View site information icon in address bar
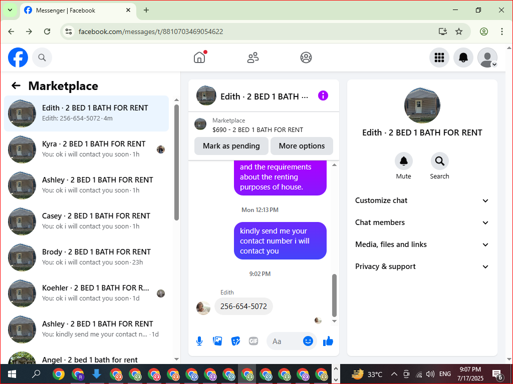The image size is (513, 384). point(68,31)
